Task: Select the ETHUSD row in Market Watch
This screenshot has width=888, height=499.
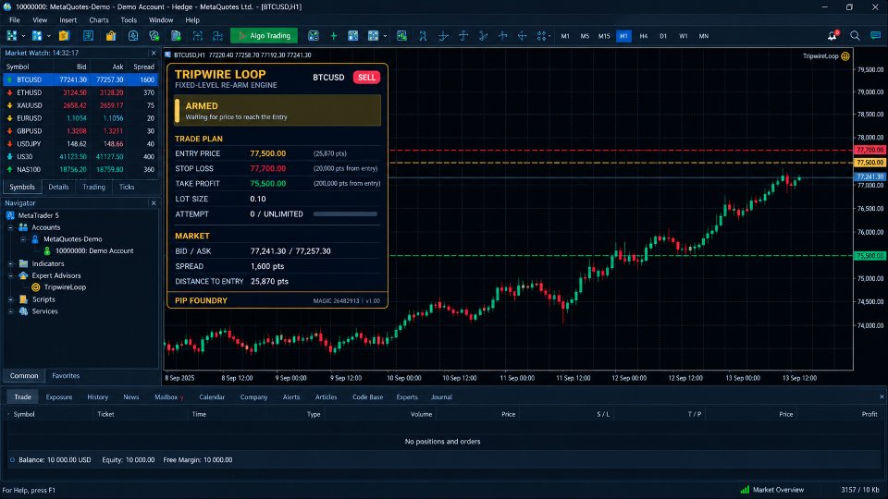Action: (80, 92)
